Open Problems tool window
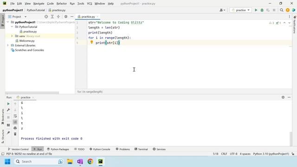 [x=123, y=149]
